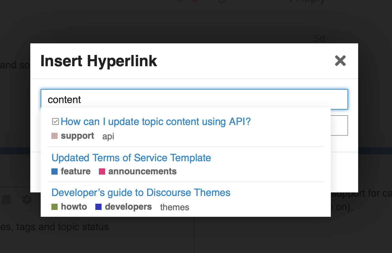Click the "developers" category label

129,207
